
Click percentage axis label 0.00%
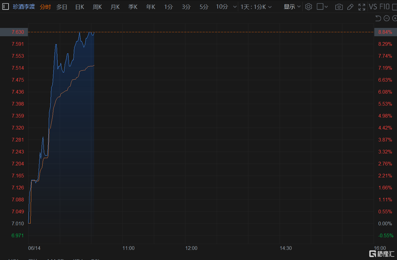pyautogui.click(x=385, y=223)
